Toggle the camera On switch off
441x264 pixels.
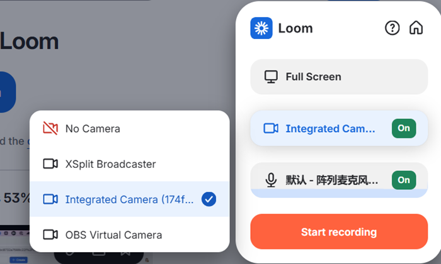click(404, 128)
